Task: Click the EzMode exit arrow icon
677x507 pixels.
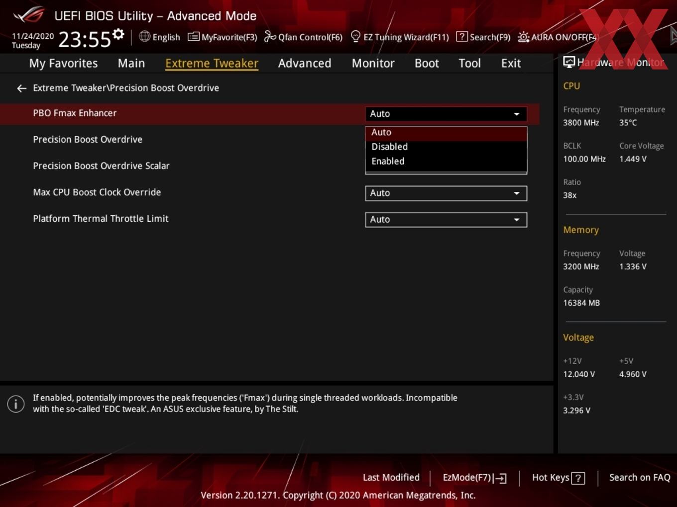Action: pyautogui.click(x=501, y=478)
